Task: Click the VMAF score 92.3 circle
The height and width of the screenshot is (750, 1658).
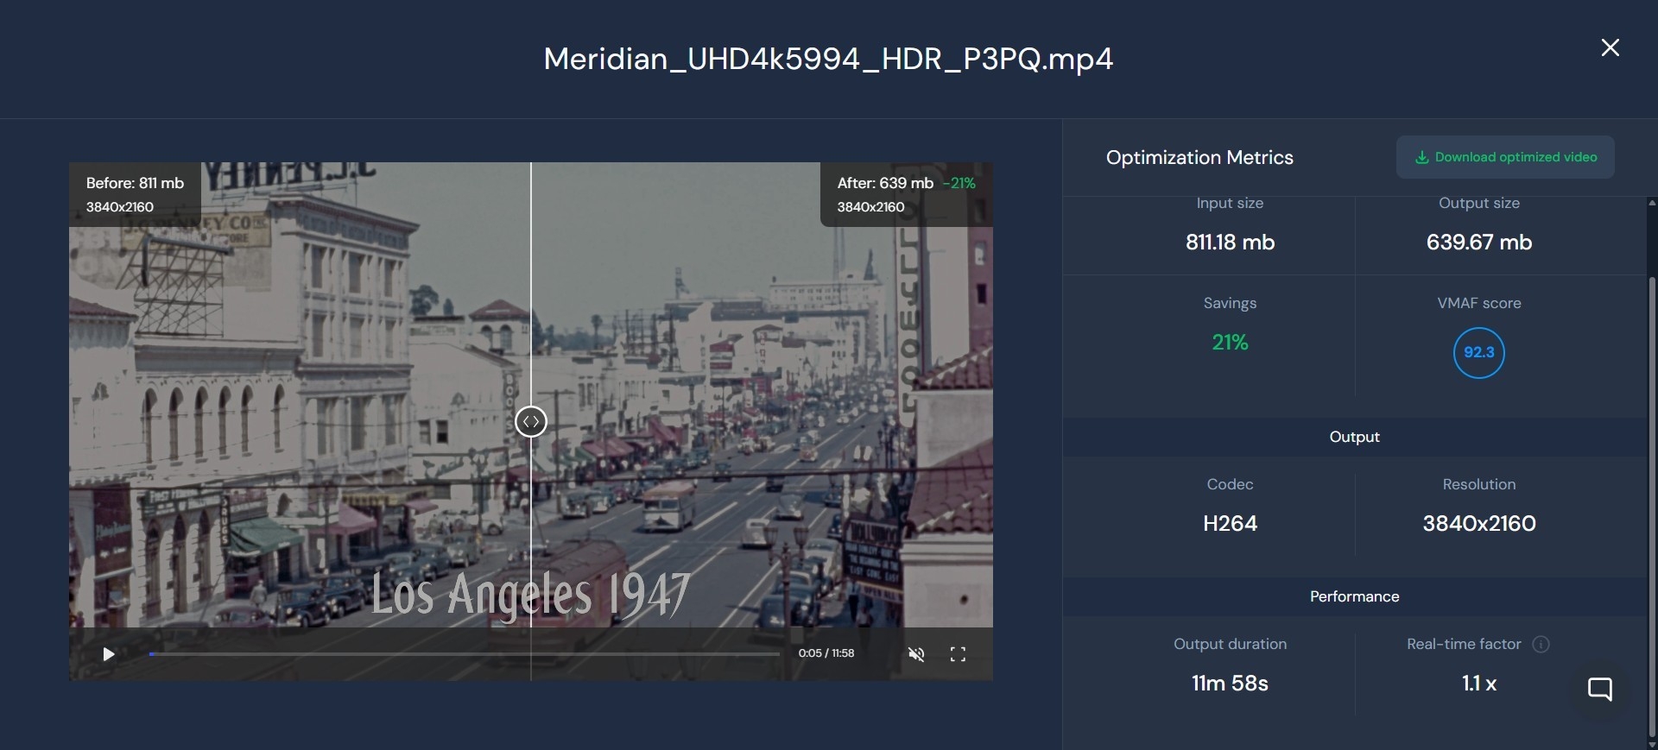Action: [x=1478, y=353]
